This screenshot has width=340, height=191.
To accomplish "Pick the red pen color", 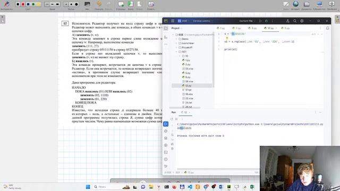I will coord(23,4).
